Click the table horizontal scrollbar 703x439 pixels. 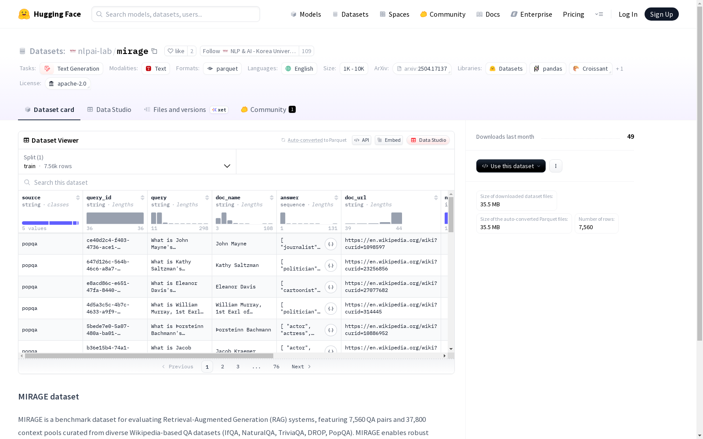click(x=149, y=356)
